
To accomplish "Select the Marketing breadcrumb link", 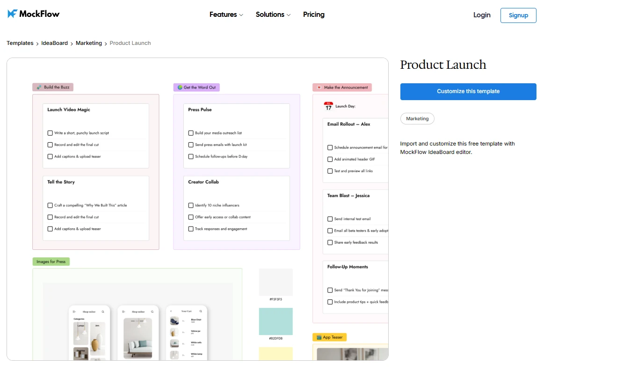I will pyautogui.click(x=89, y=43).
